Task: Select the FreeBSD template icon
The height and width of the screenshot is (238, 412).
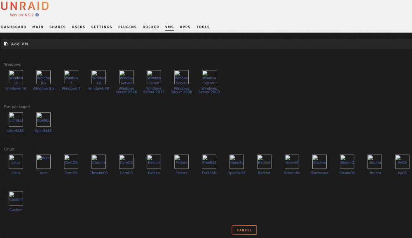Action: (209, 162)
